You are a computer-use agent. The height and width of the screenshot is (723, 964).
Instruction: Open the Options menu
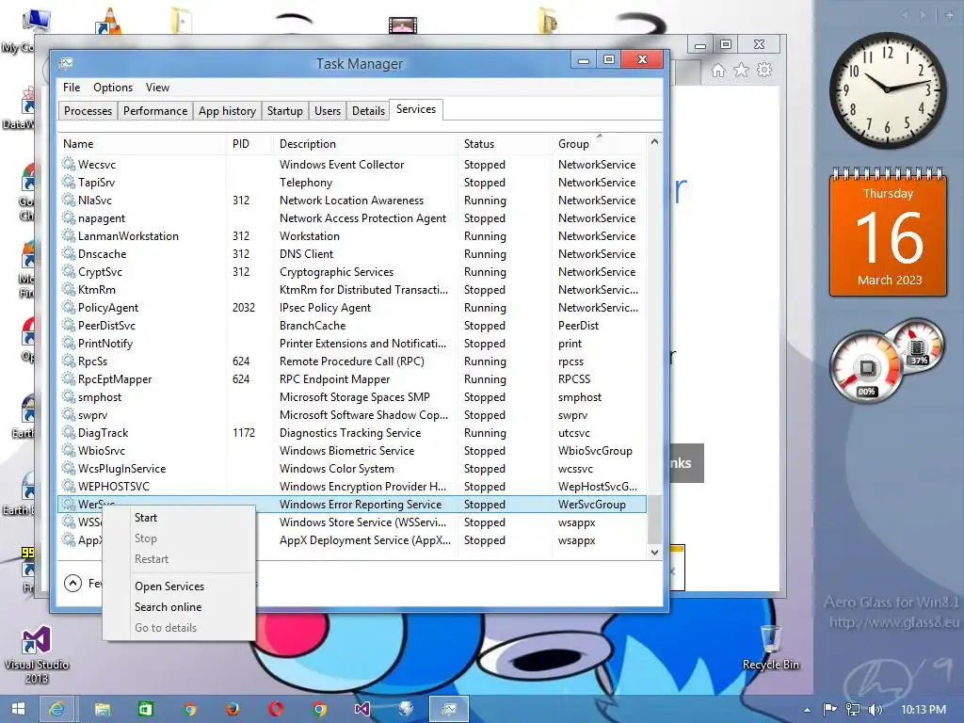[x=113, y=88]
